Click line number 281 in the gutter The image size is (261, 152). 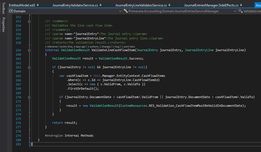pyautogui.click(x=18, y=144)
